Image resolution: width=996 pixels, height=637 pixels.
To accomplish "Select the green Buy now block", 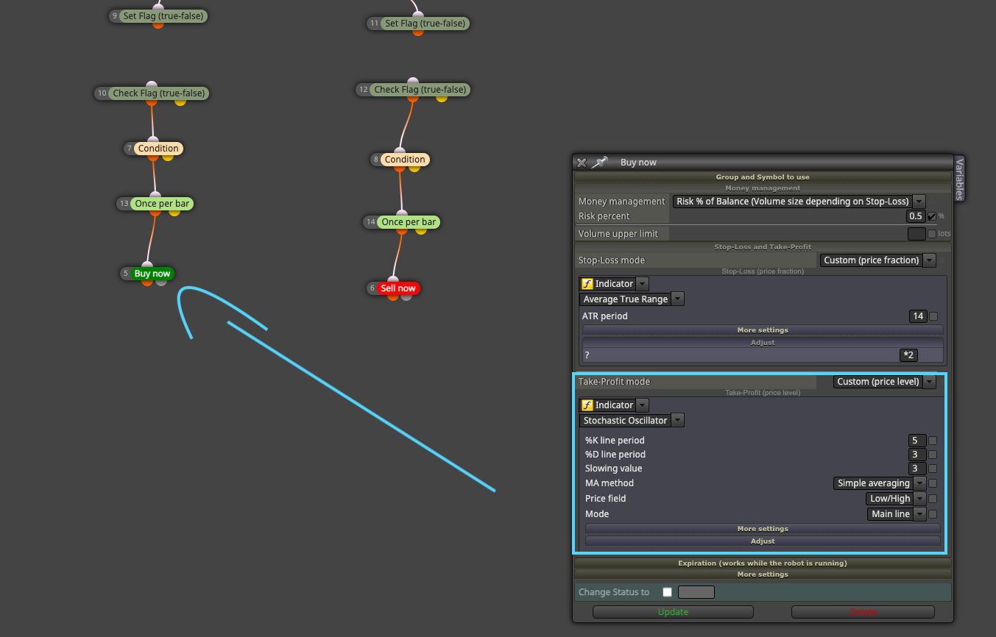I will pos(152,274).
